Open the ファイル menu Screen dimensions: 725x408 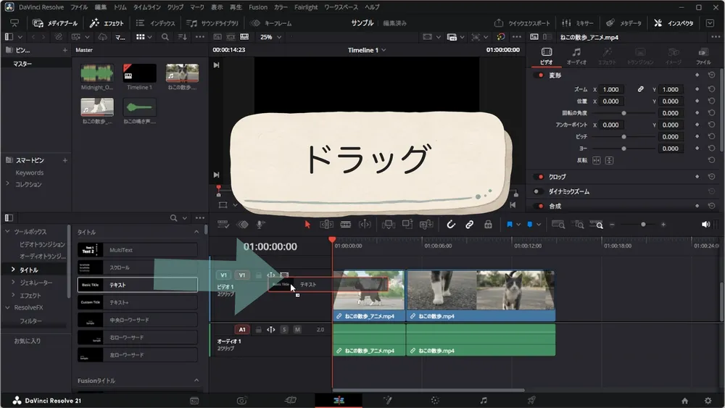[x=79, y=7]
